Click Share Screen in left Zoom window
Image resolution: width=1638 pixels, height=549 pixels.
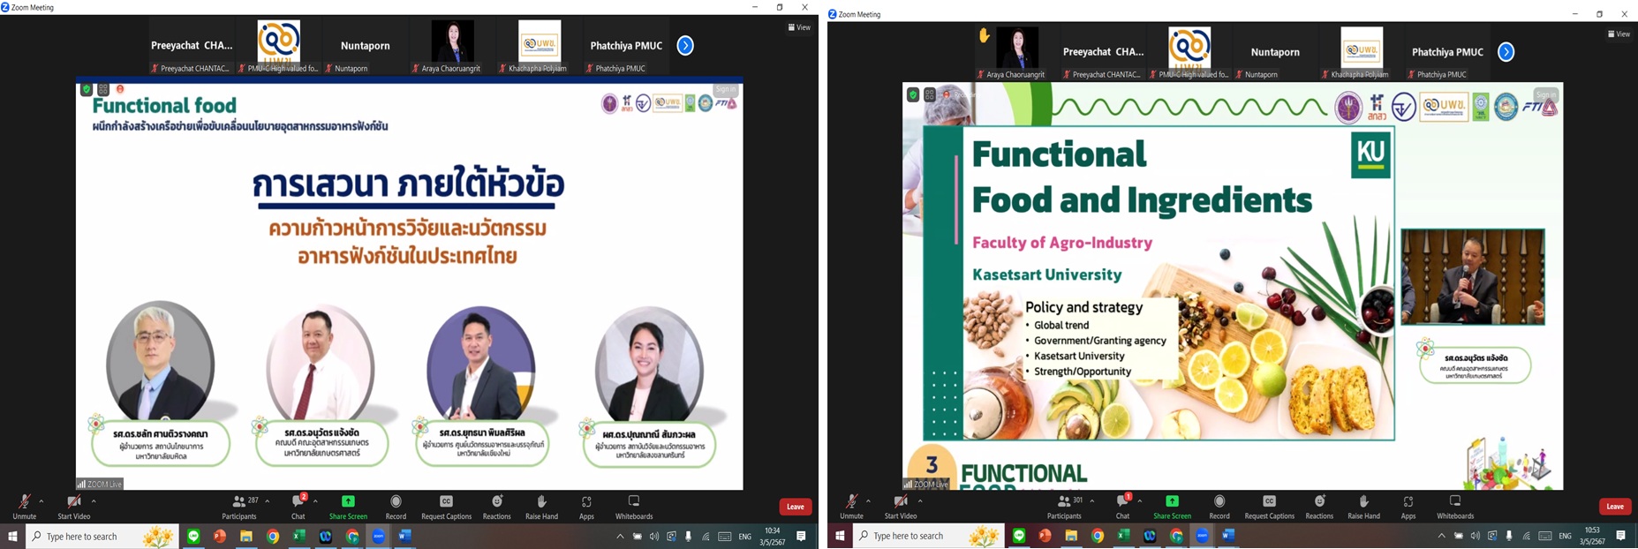click(348, 507)
